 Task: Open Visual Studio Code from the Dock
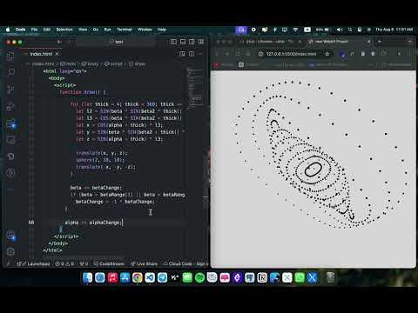tap(150, 277)
